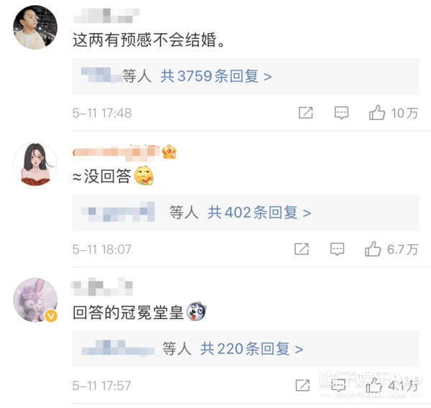
Task: Expand '共3759条回复' replies
Action: pyautogui.click(x=216, y=76)
